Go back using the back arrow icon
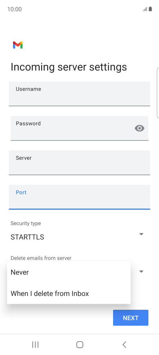This screenshot has height=355, width=159. coord(124,345)
